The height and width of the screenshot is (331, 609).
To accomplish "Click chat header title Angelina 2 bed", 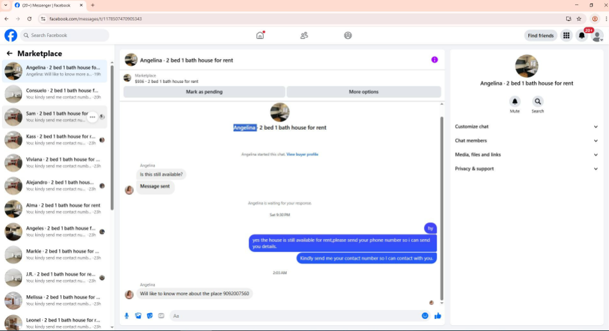I will click(186, 60).
